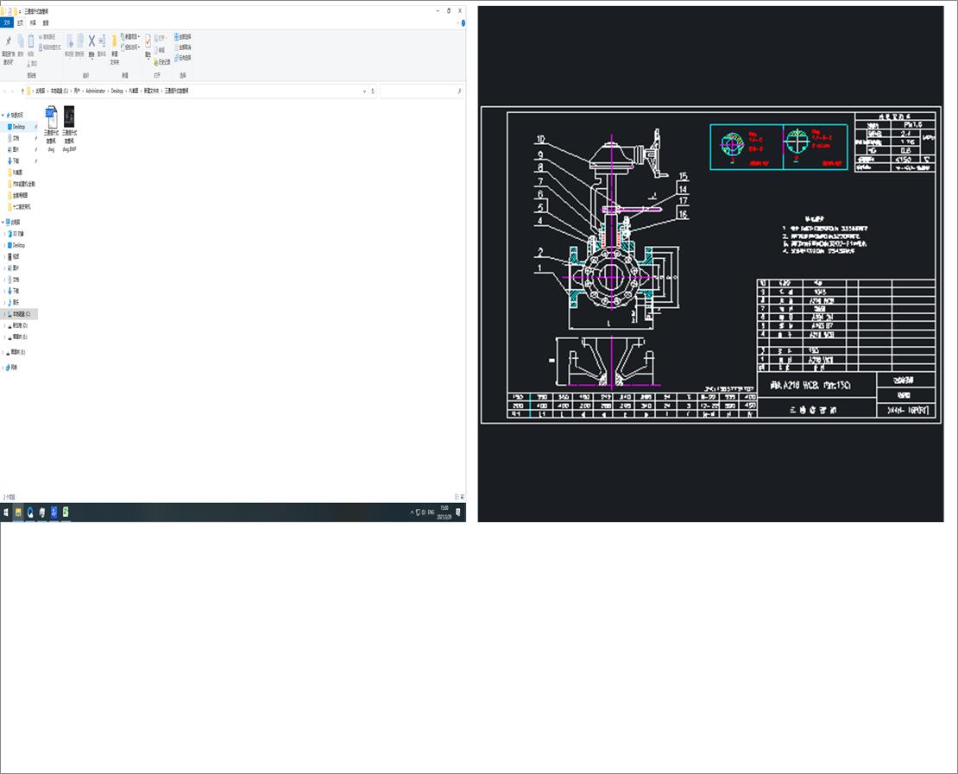This screenshot has height=774, width=958.
Task: Click Pin to Quick access in ribbon
Action: (8, 49)
